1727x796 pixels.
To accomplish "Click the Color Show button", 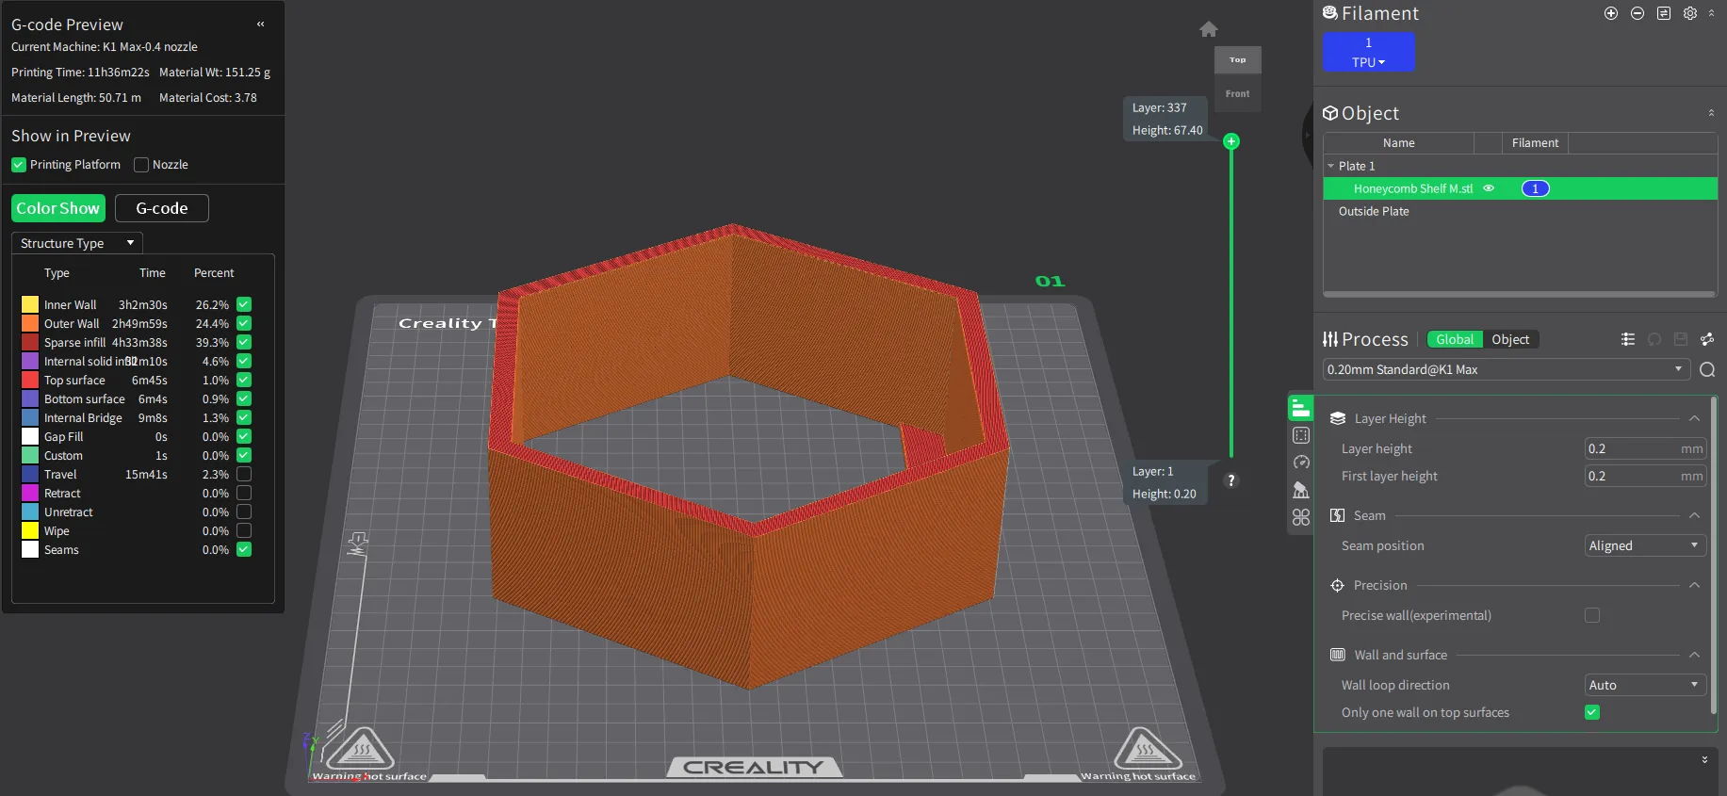I will coord(57,208).
